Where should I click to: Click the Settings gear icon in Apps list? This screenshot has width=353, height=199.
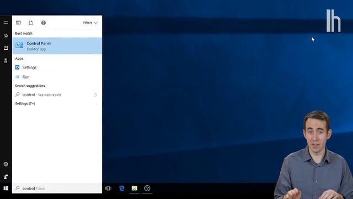coord(17,67)
